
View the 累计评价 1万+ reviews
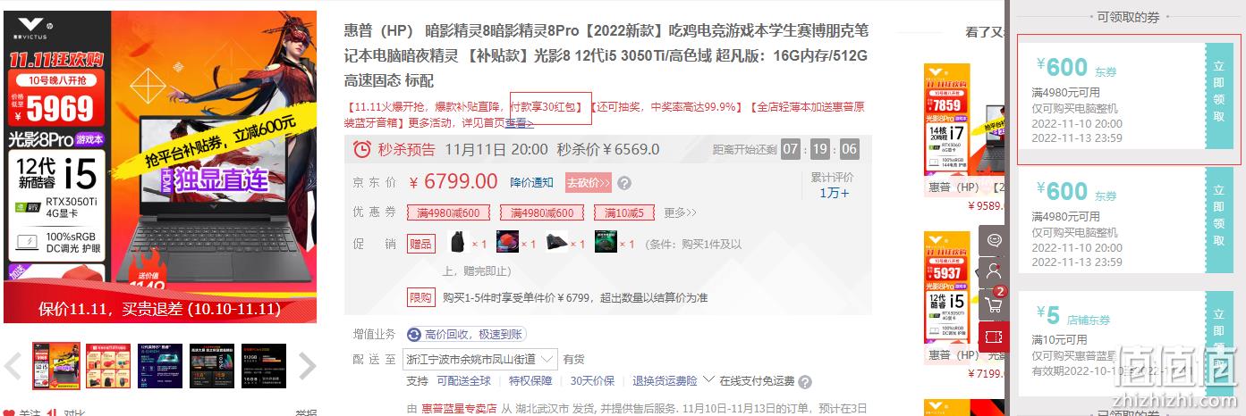(833, 185)
